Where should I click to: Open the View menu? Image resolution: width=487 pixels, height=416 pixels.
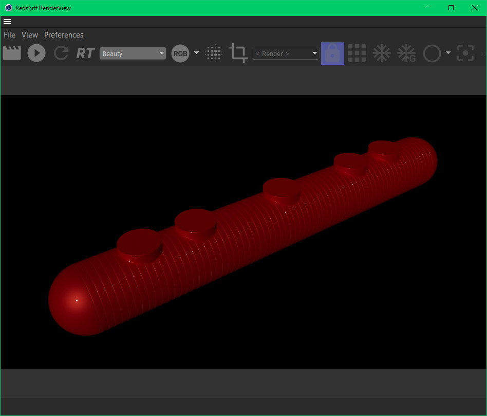tap(29, 35)
